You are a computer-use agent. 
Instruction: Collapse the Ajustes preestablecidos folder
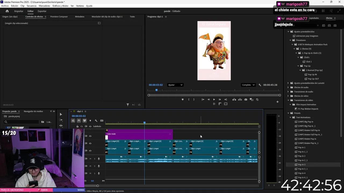pyautogui.click(x=288, y=32)
